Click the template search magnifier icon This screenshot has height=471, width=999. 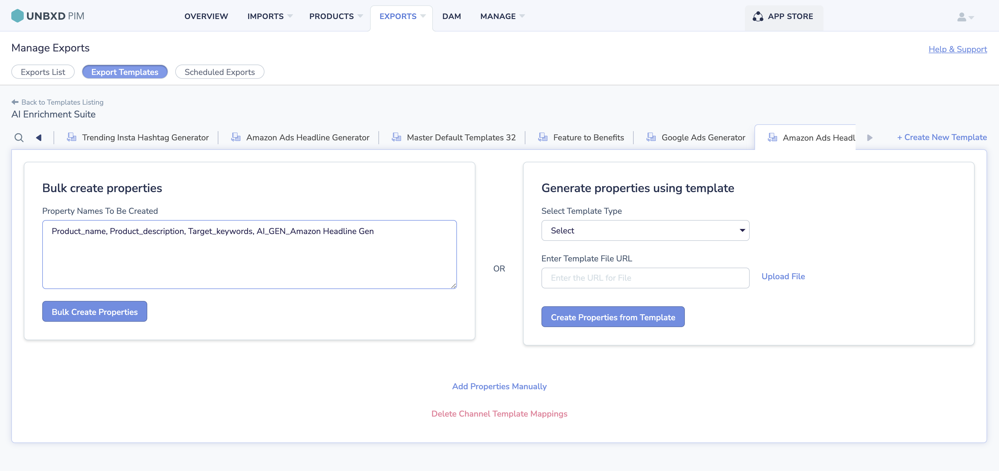19,138
